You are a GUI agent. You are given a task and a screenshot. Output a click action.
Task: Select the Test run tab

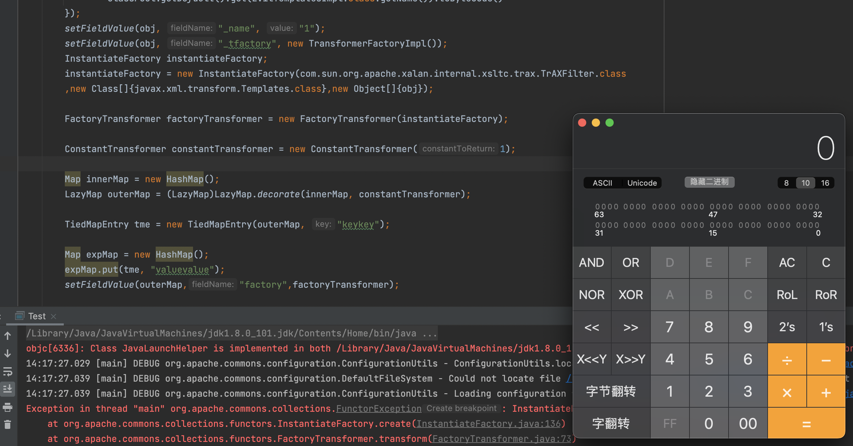(36, 316)
